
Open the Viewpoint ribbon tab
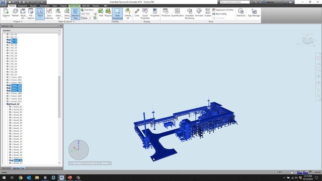pos(22,6)
